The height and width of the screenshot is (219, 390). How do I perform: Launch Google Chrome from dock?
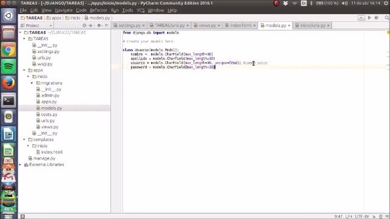(x=9, y=50)
